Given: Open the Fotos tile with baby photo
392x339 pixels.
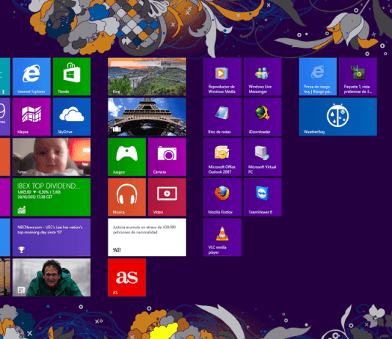Looking at the screenshot, I should tap(51, 157).
